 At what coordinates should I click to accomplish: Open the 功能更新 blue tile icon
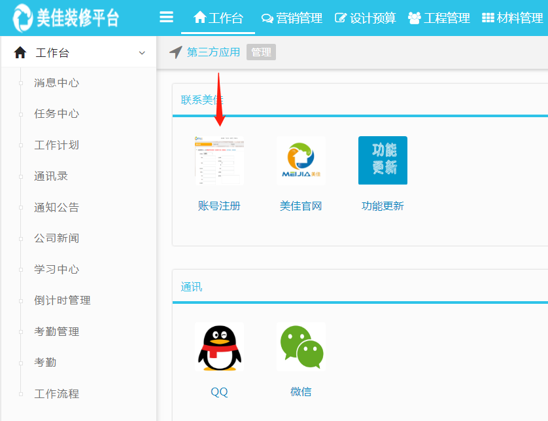tap(383, 160)
